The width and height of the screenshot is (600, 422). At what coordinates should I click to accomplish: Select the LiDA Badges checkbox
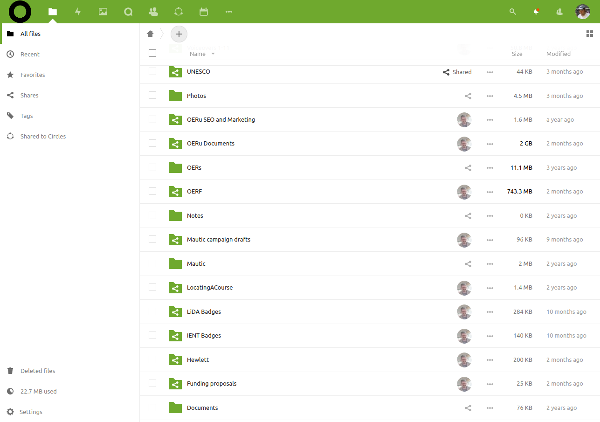pos(152,311)
